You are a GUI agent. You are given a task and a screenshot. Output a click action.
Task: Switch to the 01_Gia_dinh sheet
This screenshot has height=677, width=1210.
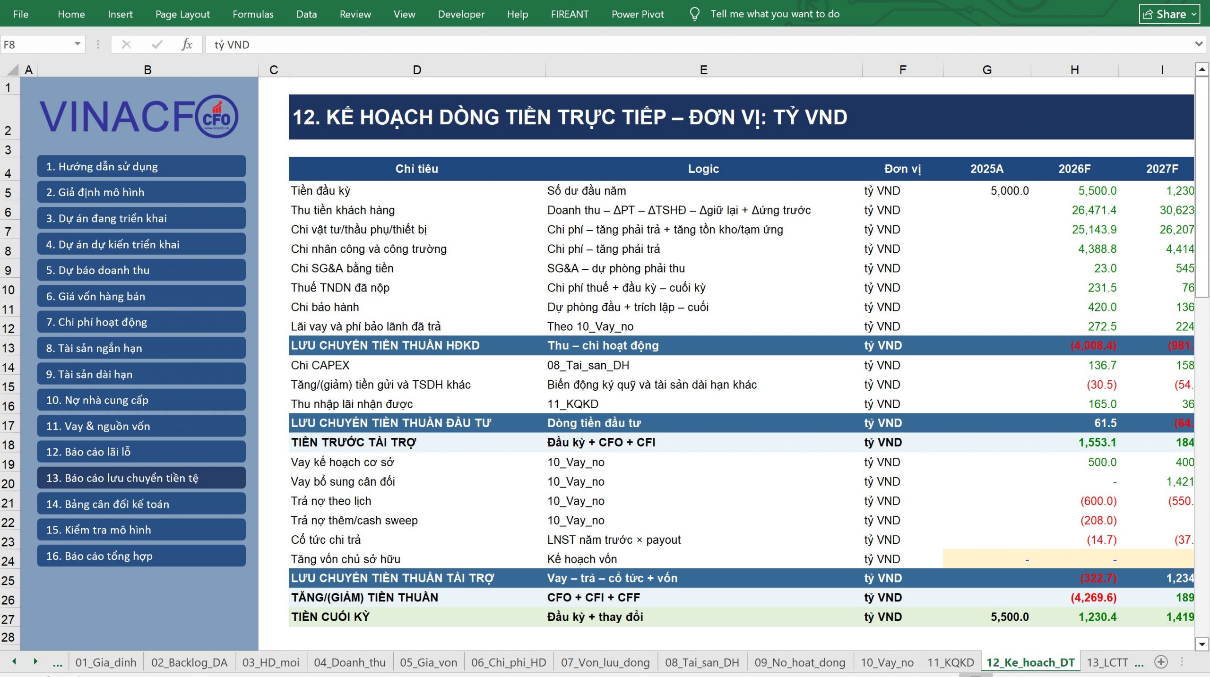(106, 662)
